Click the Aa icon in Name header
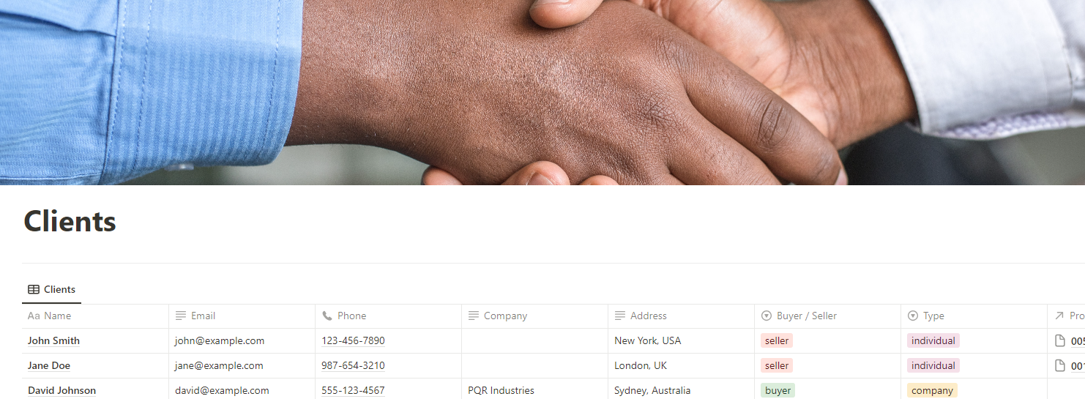 point(34,316)
